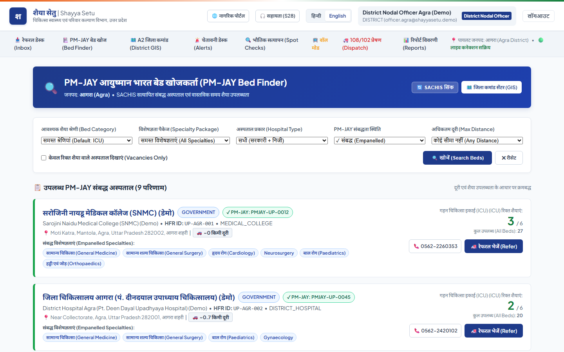Open the Hospital Type dropdown
Screen dimensions: 564x352
click(x=282, y=140)
